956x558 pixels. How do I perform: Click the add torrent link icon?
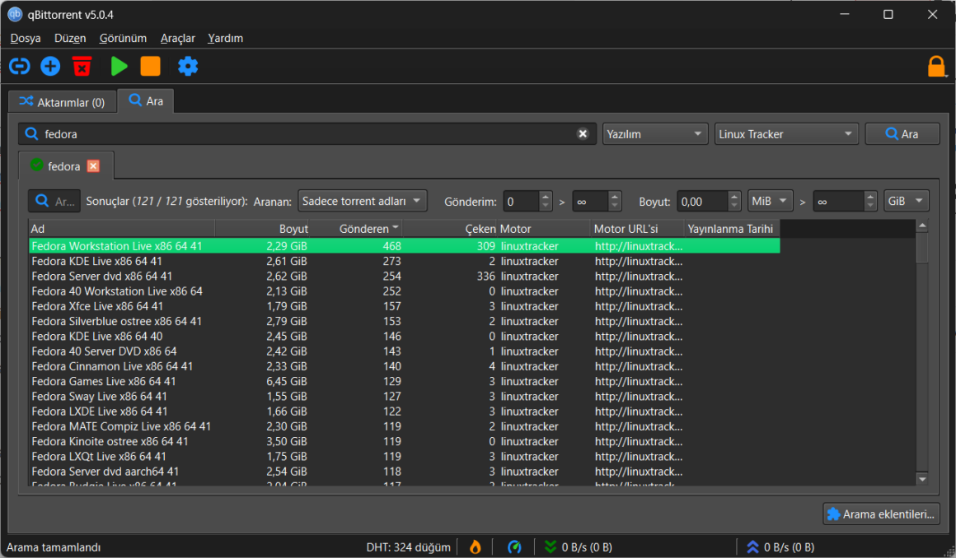point(20,66)
